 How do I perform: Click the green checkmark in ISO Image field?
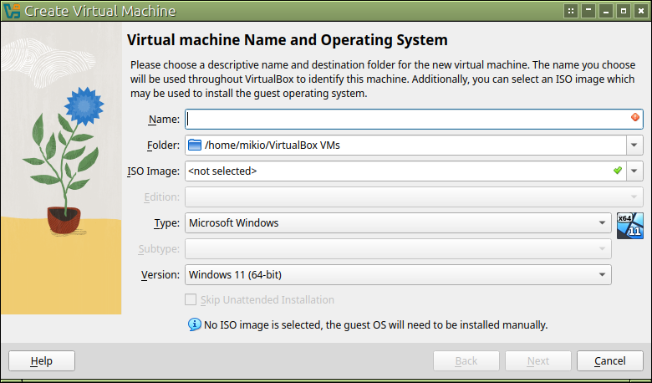pyautogui.click(x=617, y=171)
